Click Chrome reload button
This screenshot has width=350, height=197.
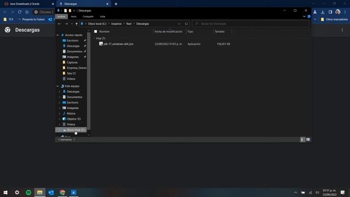(20, 12)
